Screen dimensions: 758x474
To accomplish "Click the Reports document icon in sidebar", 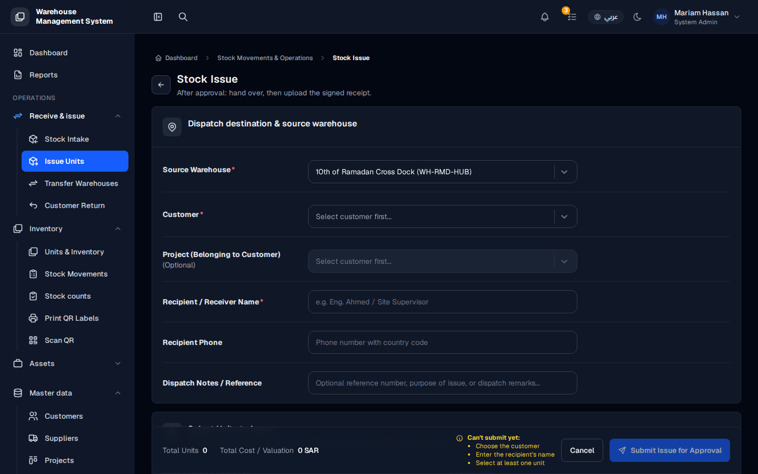I will pyautogui.click(x=18, y=75).
